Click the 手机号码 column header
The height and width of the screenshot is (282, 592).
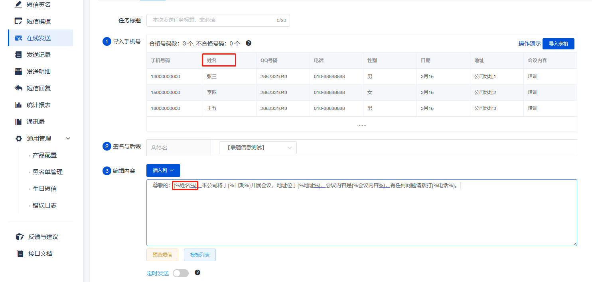[x=175, y=61]
